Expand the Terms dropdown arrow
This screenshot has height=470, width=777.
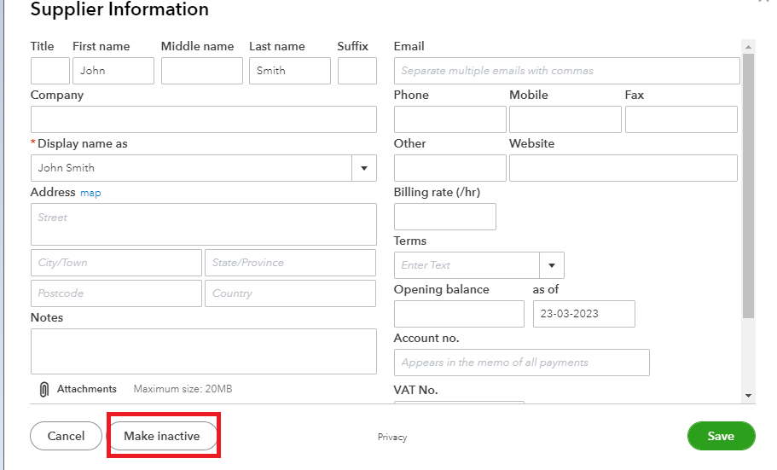(x=551, y=265)
